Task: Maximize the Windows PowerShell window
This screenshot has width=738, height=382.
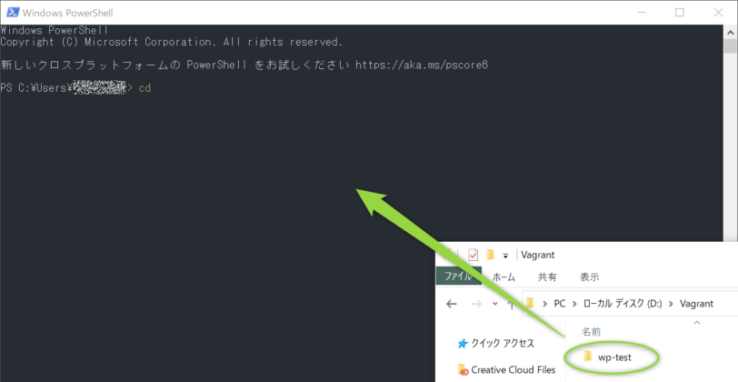Action: click(680, 13)
